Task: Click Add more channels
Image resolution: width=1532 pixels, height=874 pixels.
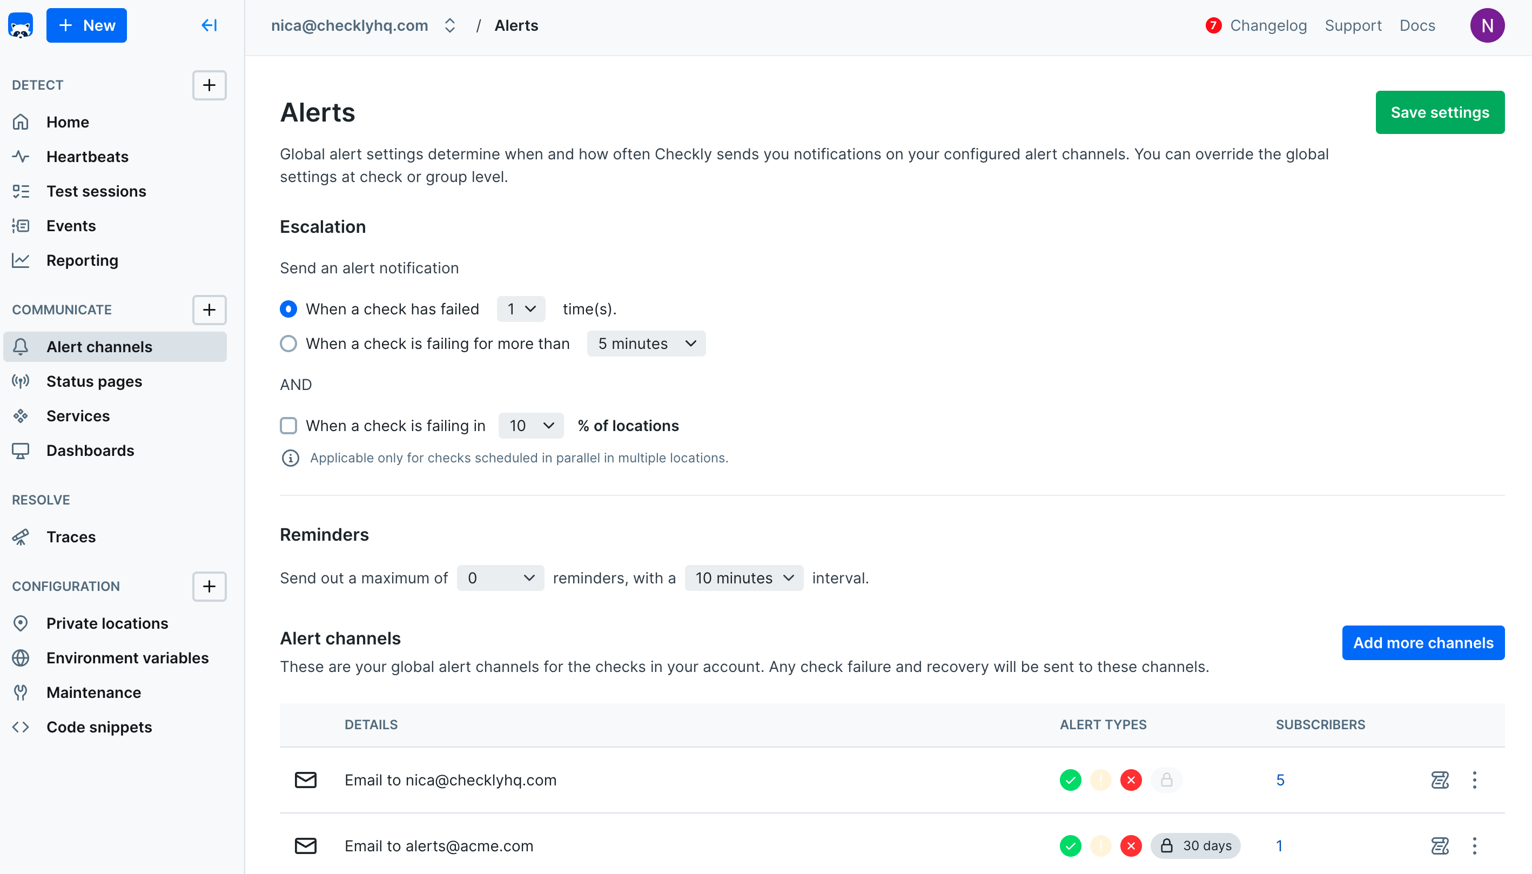Action: pos(1423,642)
